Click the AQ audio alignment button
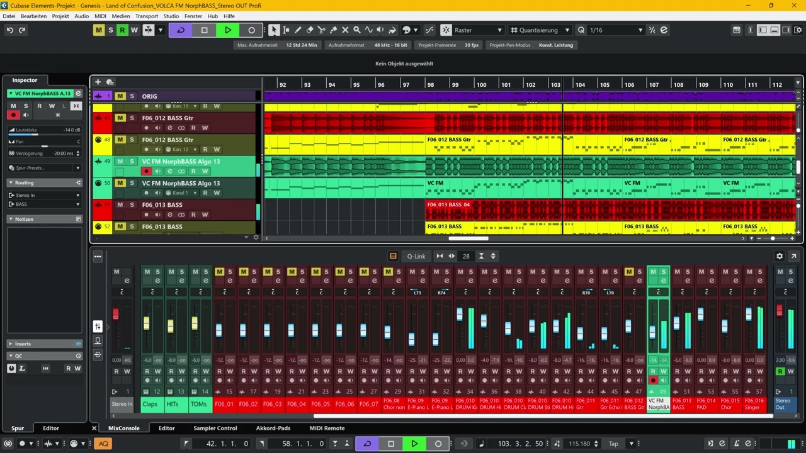This screenshot has width=806, height=453. click(x=103, y=444)
